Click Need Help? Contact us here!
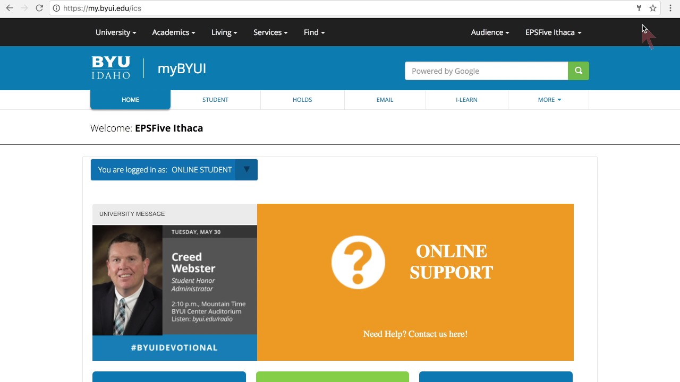 (x=415, y=334)
